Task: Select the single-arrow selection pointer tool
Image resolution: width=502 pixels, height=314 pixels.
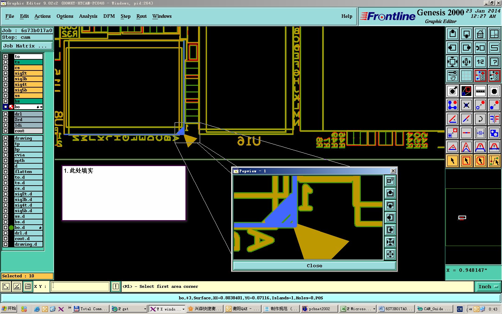Action: click(452, 161)
